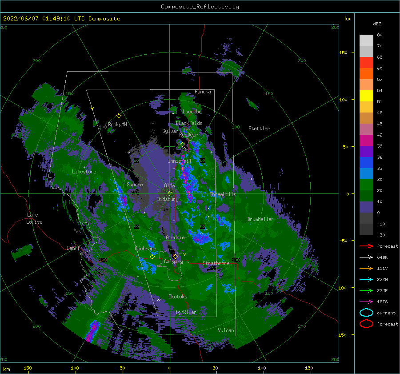Image resolution: width=400 pixels, height=374 pixels.
Task: Click the dBZ legend heading
Action: coord(377,24)
